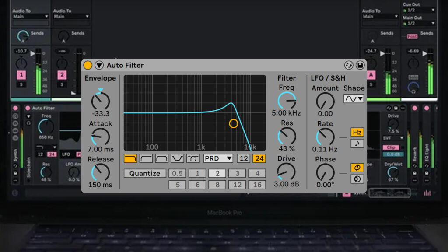Open Cue Out 1/2 dropdown
Viewport: 448px width, 252px height.
419,10
